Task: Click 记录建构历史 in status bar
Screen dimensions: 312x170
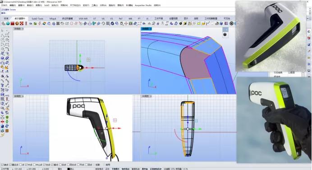Action: click(156, 169)
